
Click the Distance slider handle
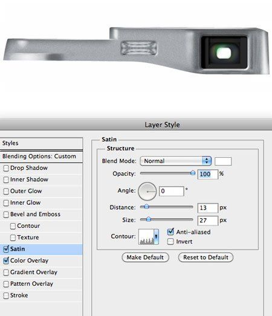[147, 207]
